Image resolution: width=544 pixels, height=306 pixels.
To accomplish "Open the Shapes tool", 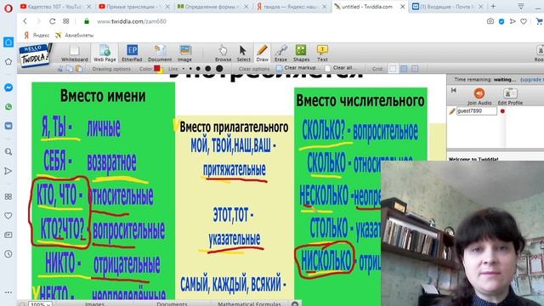I will pyautogui.click(x=301, y=53).
